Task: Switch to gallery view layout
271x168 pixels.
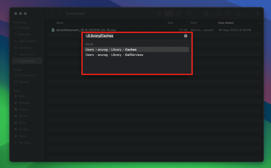Action: point(189,13)
